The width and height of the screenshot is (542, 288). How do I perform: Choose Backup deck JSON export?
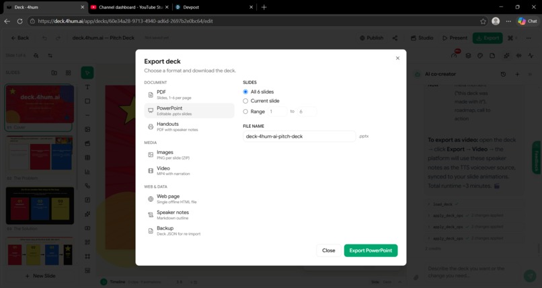pyautogui.click(x=189, y=231)
